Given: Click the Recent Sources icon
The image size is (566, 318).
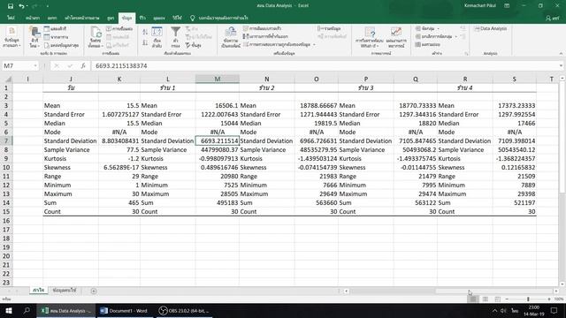Looking at the screenshot, I should tap(47, 45).
